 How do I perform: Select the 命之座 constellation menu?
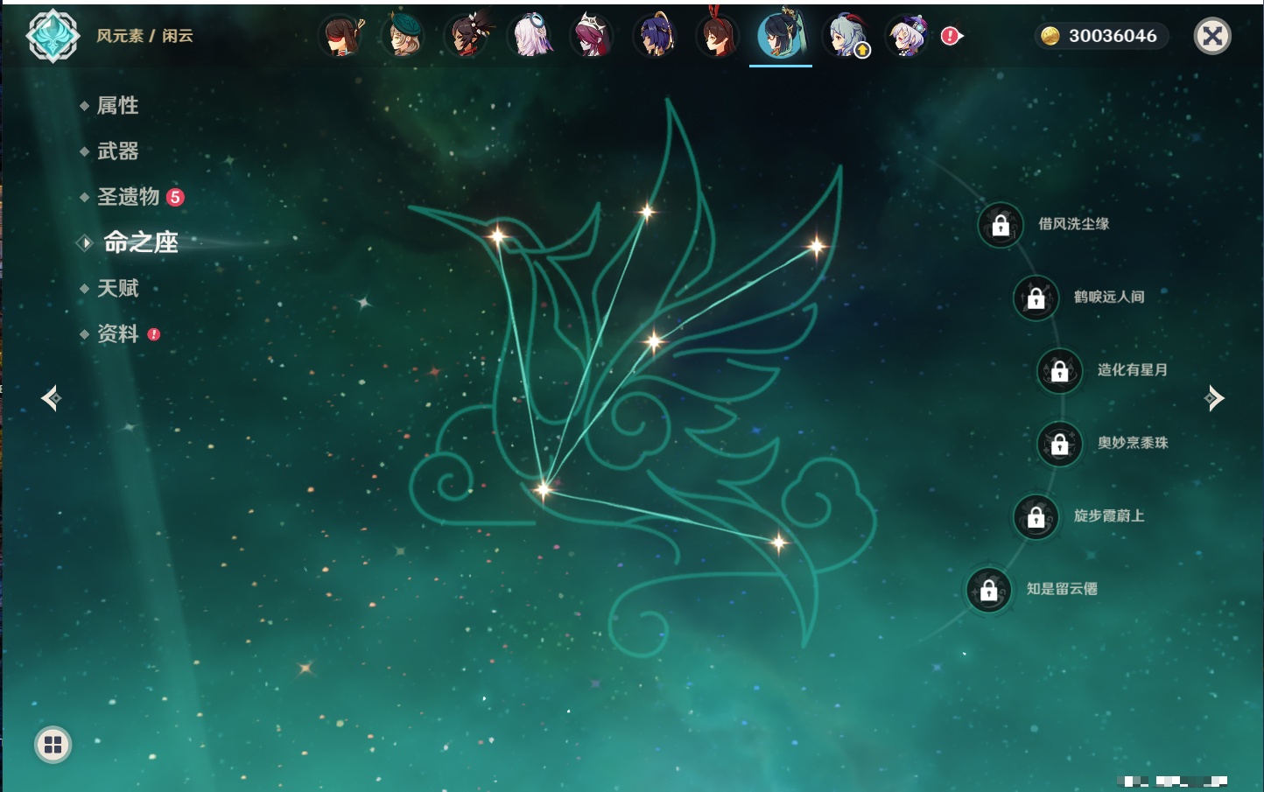141,242
